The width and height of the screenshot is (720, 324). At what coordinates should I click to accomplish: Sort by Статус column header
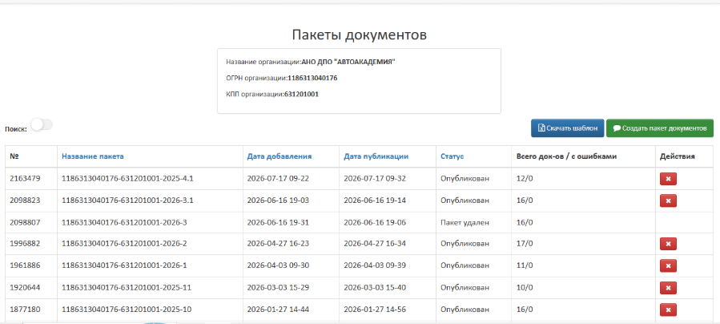[453, 156]
